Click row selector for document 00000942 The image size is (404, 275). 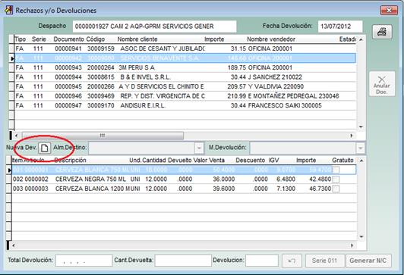point(11,58)
